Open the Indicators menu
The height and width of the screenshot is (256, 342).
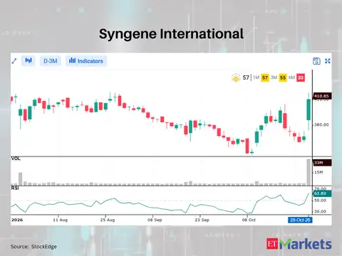click(86, 61)
